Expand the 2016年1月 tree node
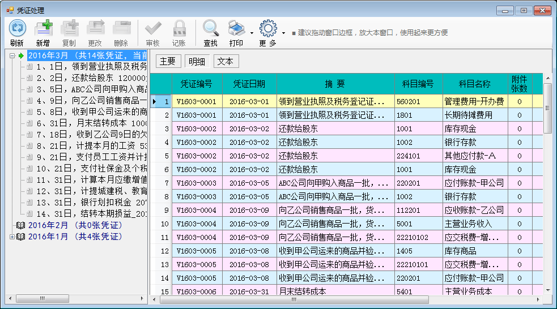This screenshot has width=557, height=309. pos(12,237)
